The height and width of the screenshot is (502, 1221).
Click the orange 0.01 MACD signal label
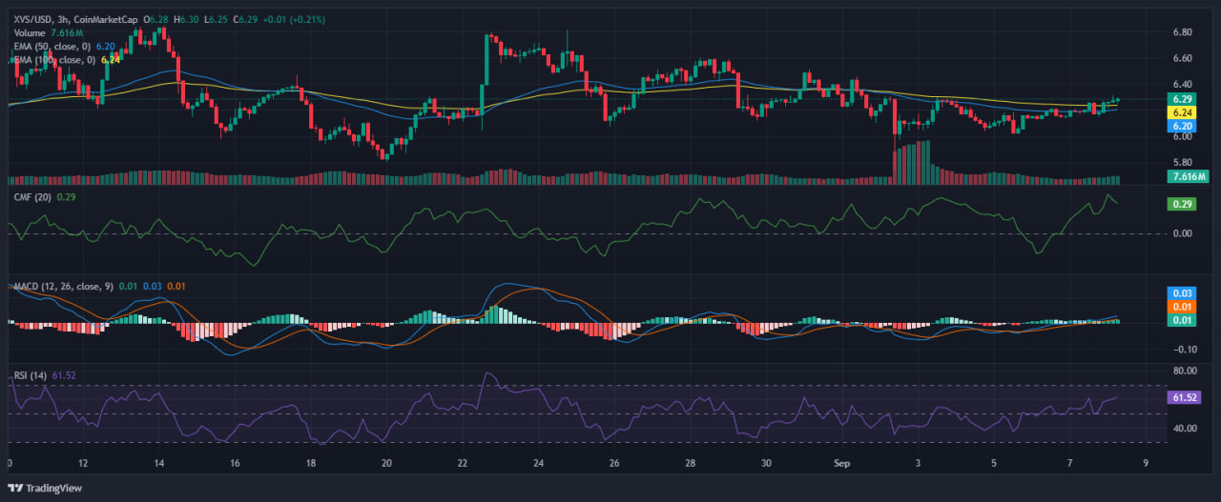point(1182,307)
